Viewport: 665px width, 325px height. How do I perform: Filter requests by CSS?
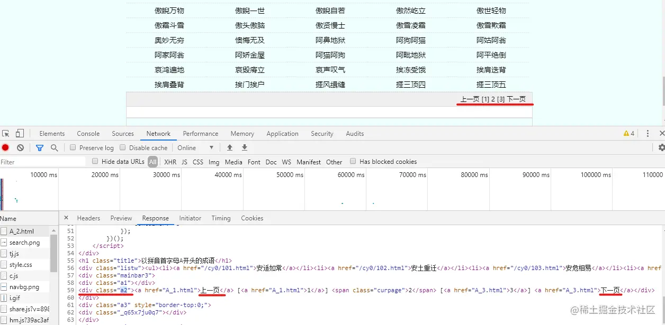pos(198,162)
